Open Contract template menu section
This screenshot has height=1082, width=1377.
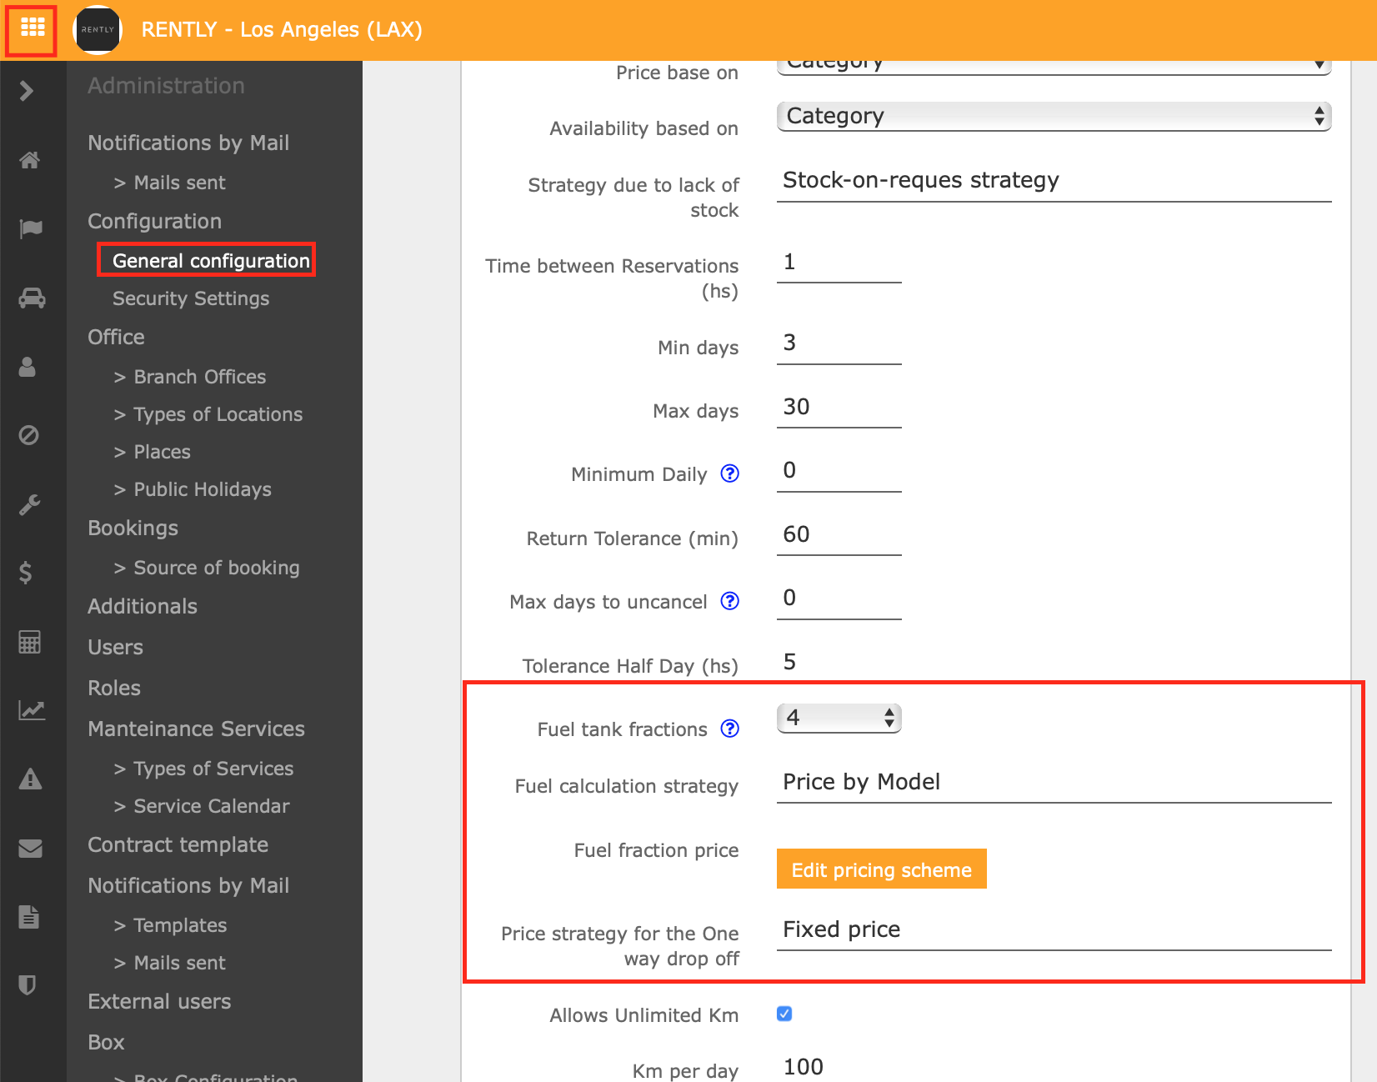pyautogui.click(x=178, y=844)
